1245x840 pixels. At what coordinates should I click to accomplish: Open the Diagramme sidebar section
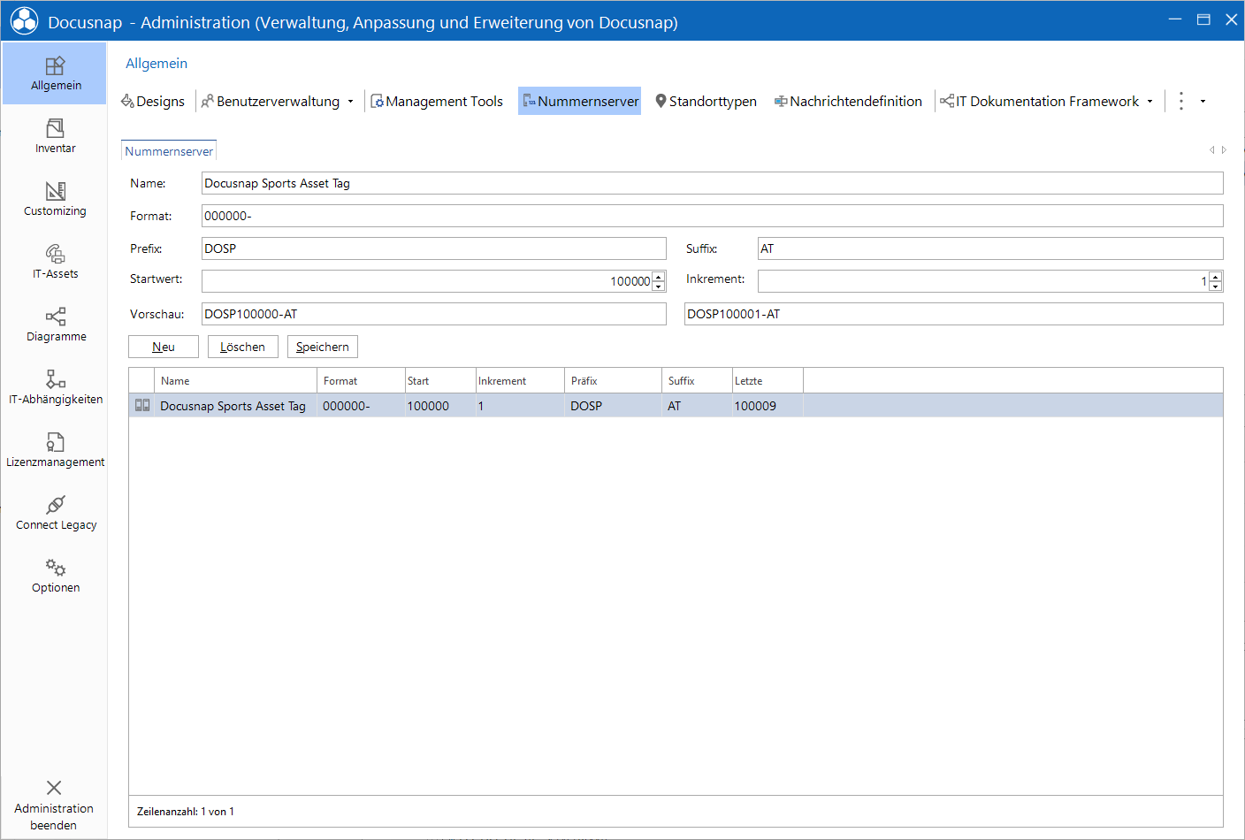tap(55, 325)
